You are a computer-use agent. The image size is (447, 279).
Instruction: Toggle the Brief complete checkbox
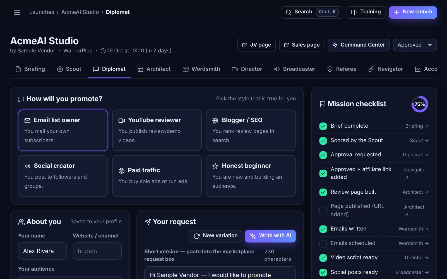point(323,126)
